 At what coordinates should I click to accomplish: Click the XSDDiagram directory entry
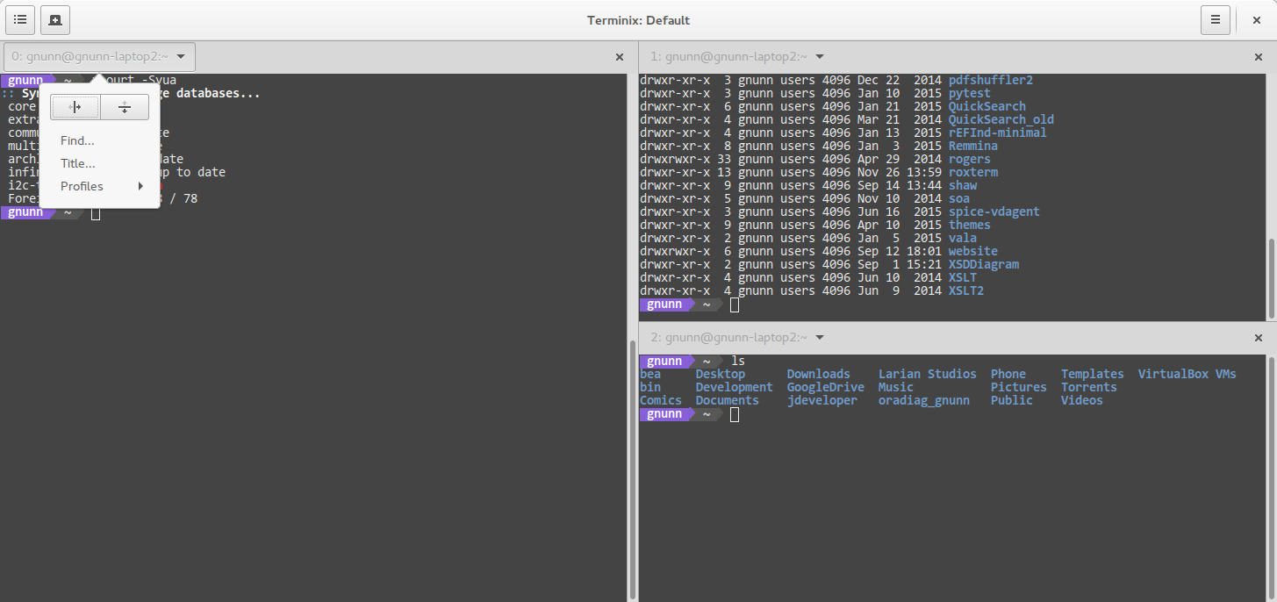tap(984, 264)
